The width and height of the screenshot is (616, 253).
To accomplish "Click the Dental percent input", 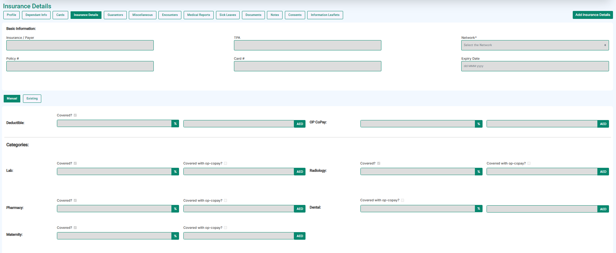I will point(418,209).
